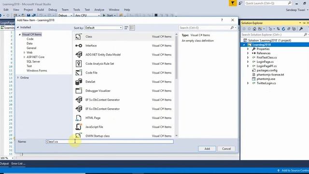Expand the Web category node
This screenshot has height=174, width=309.
click(24, 53)
